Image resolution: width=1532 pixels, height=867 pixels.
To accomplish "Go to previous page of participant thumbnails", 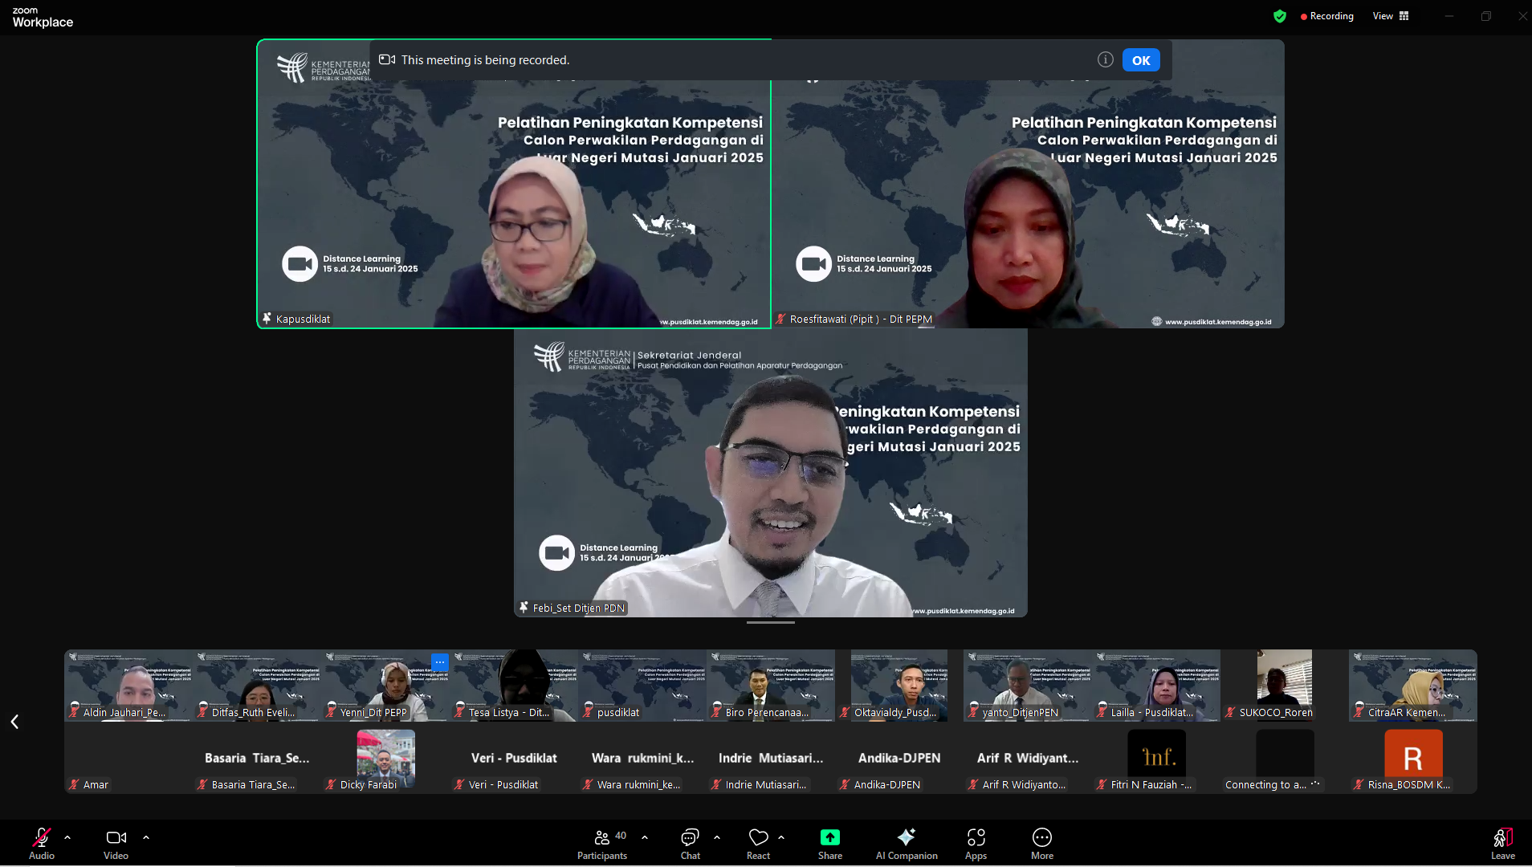I will [14, 722].
